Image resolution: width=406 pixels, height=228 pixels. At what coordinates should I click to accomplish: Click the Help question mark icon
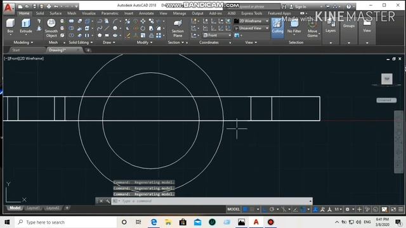click(x=349, y=6)
